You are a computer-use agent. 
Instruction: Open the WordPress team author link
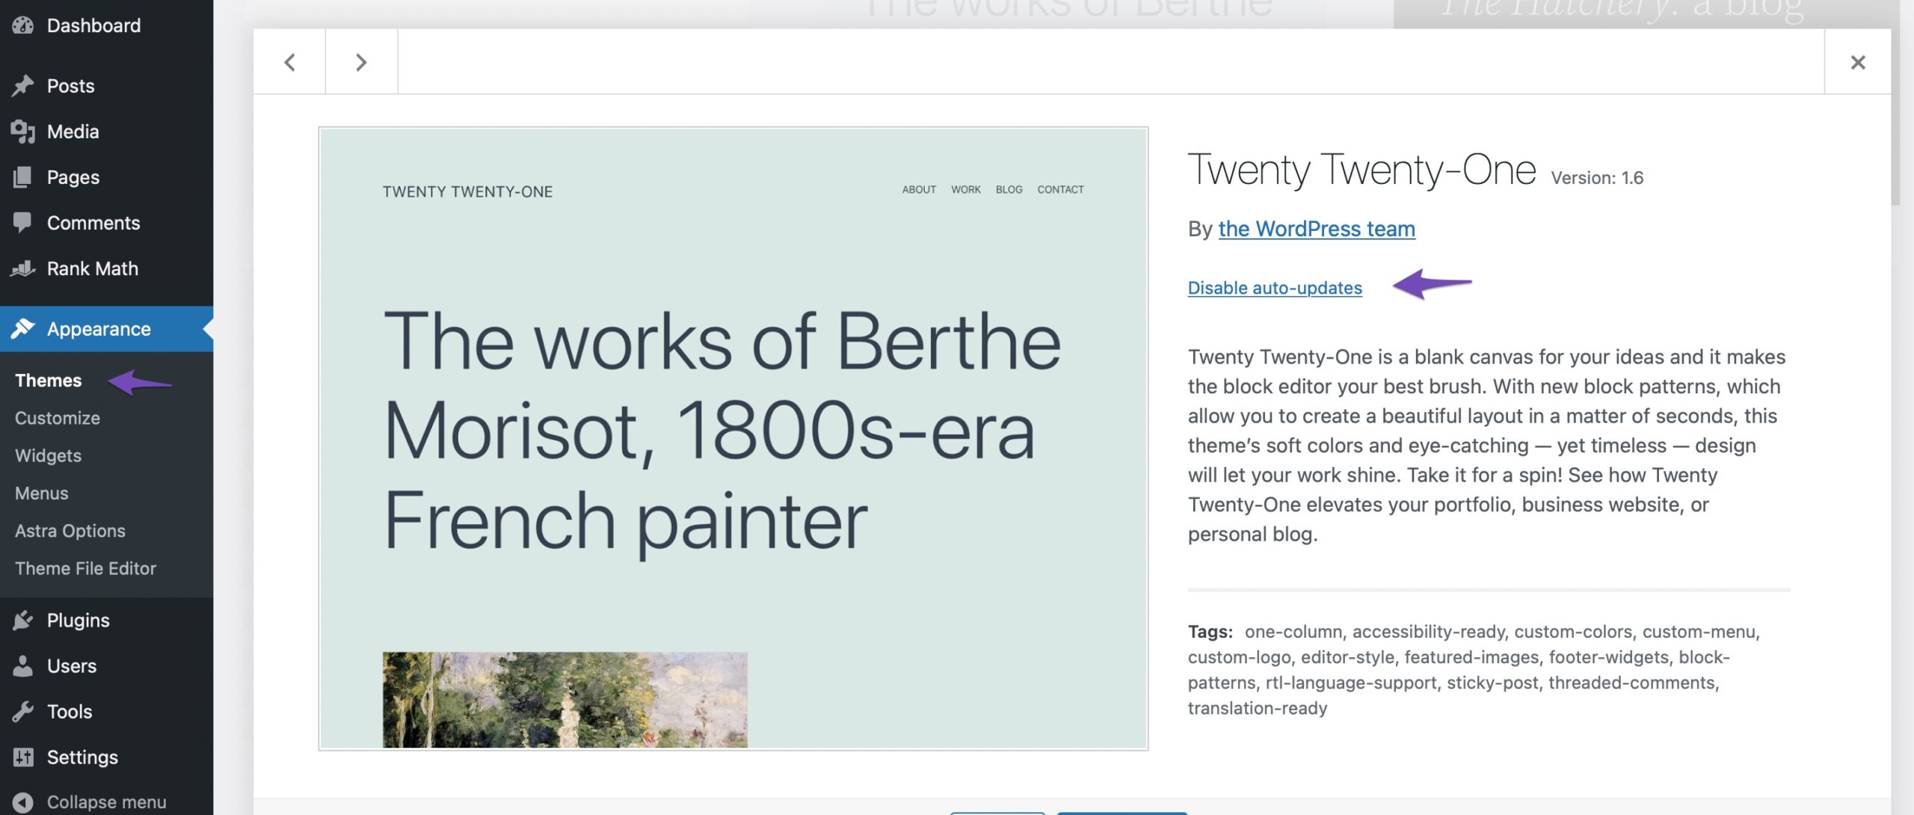tap(1316, 228)
